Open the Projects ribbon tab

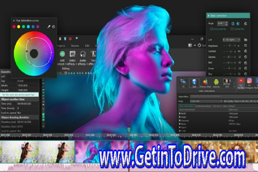coord(61,46)
